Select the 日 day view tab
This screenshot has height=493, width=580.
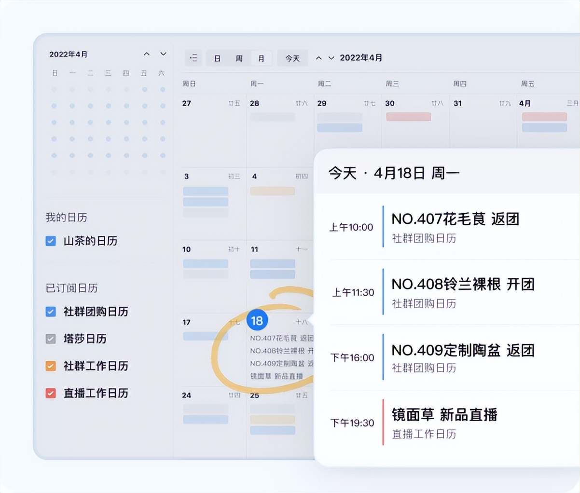pos(218,58)
